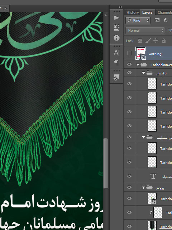Viewport: 172px width, 230px height.
Task: Click the تسلیت group folder icon
Action: click(149, 137)
